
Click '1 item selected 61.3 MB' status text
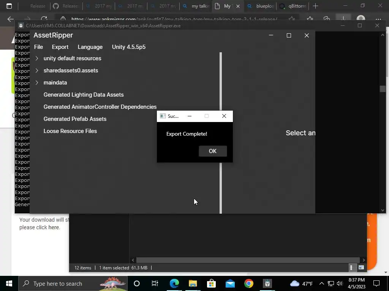click(x=123, y=268)
